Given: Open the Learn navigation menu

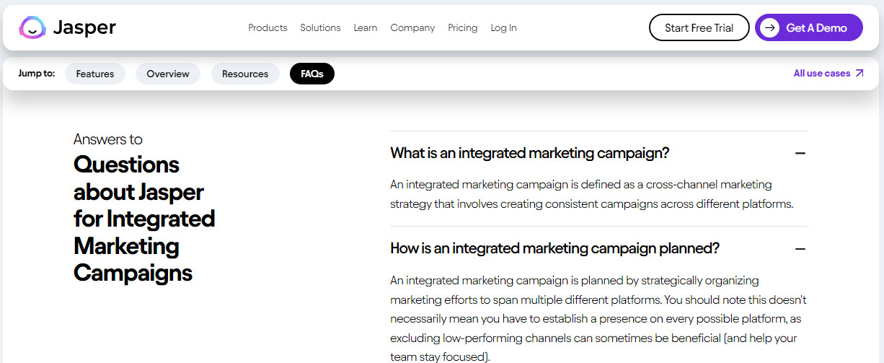Looking at the screenshot, I should pos(366,27).
